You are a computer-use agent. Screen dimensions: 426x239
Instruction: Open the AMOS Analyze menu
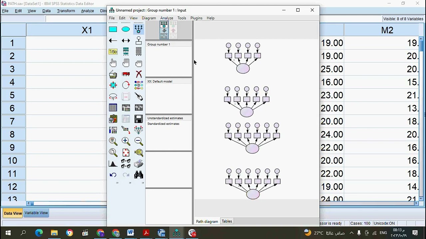point(166,18)
